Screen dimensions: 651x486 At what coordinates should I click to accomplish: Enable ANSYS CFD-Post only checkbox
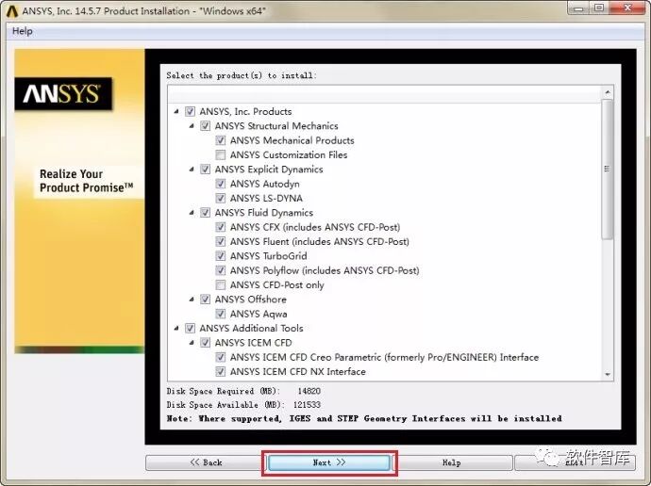coord(221,285)
